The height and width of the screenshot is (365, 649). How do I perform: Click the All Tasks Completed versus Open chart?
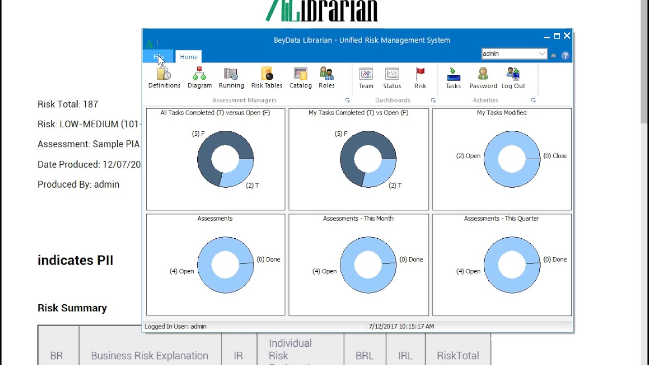pyautogui.click(x=215, y=159)
